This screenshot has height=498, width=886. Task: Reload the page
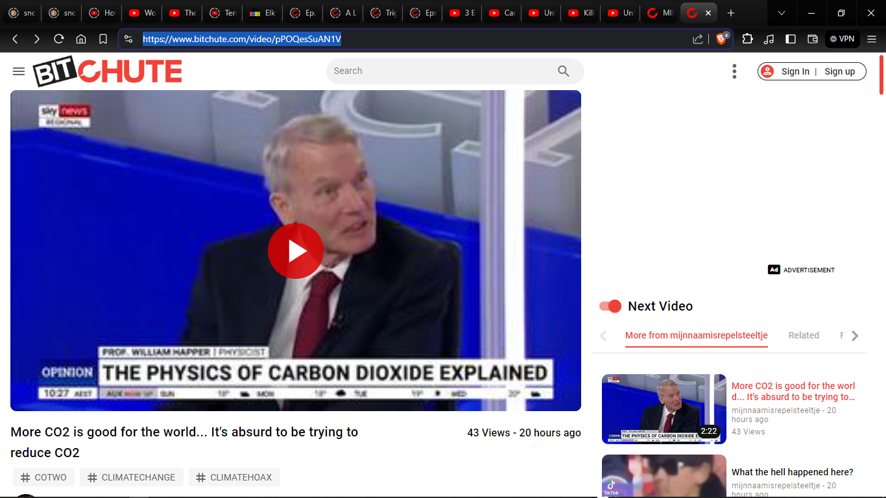(59, 39)
